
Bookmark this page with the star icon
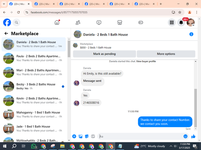tap(180, 12)
